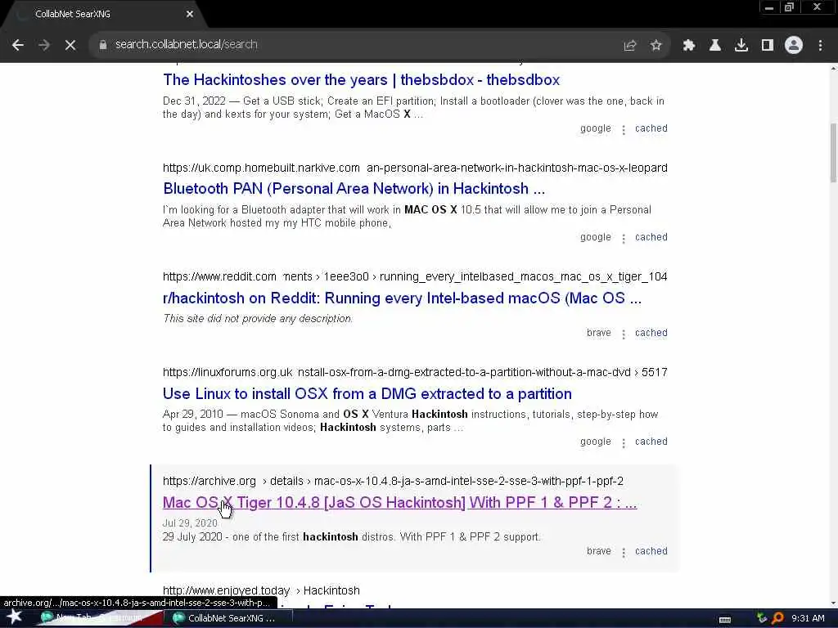
Task: Click 'google' engine label on linuxforums result
Action: [596, 442]
